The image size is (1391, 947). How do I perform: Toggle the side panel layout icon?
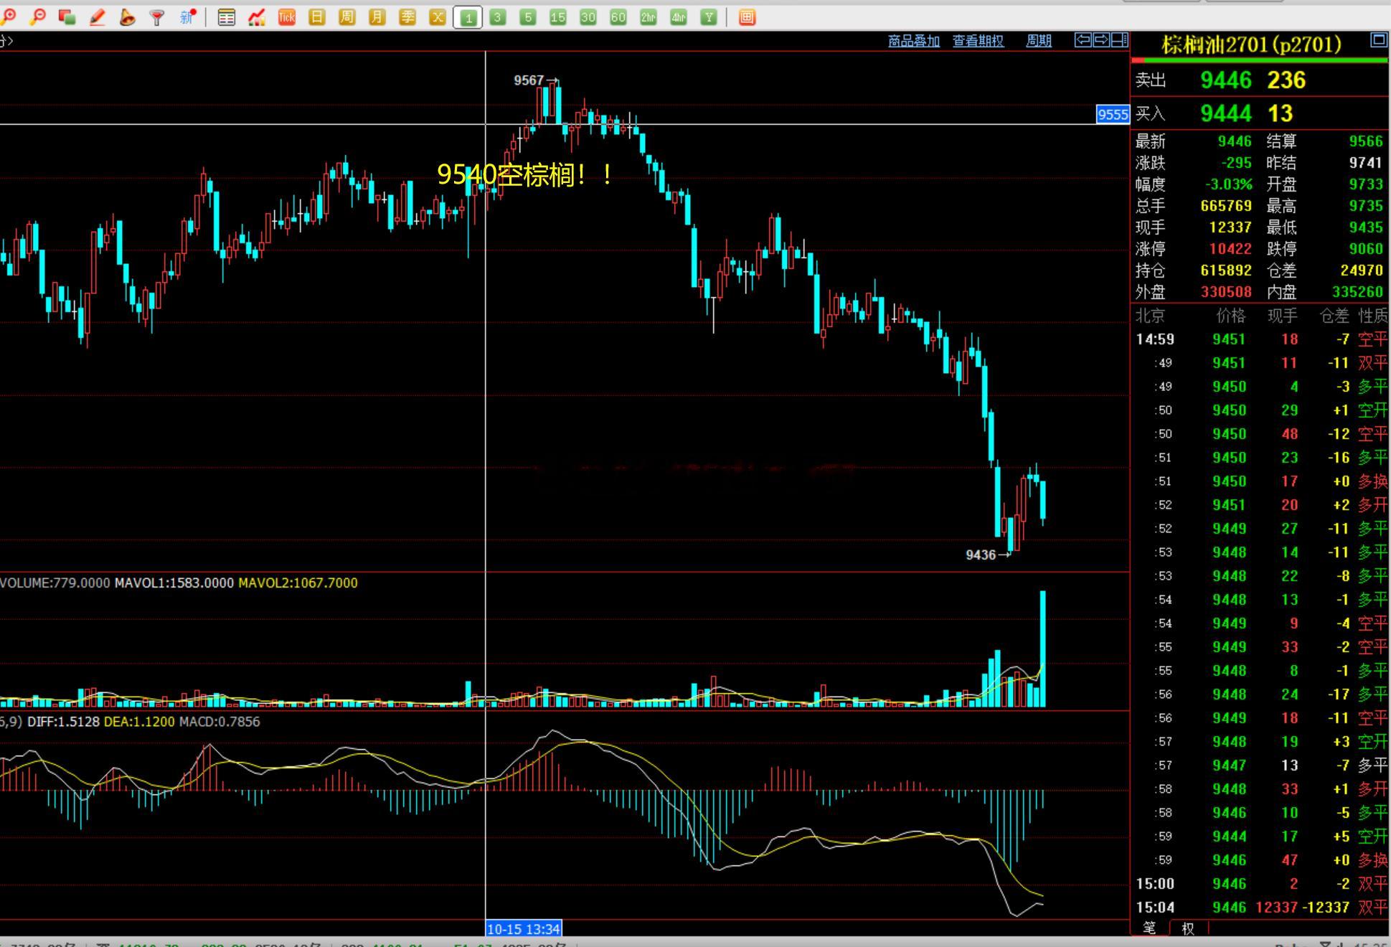pyautogui.click(x=1120, y=40)
